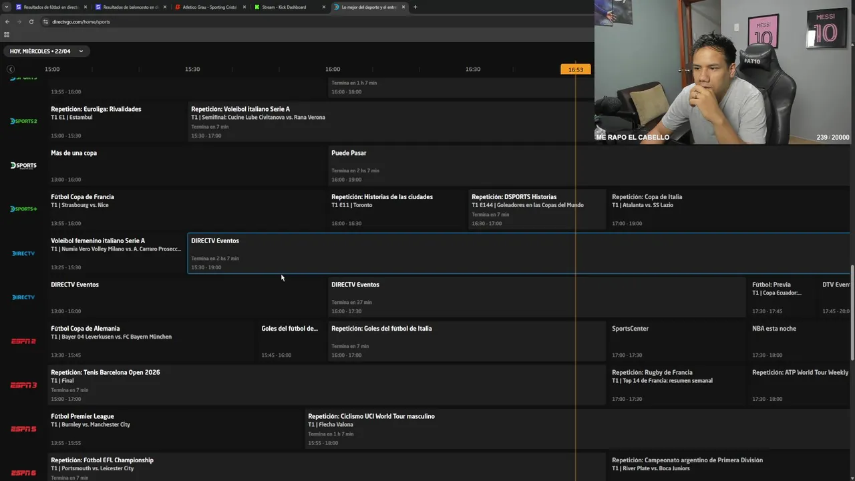Switch to Atletico Grau - Sporting Cristal tab
This screenshot has height=481, width=855.
(x=210, y=7)
